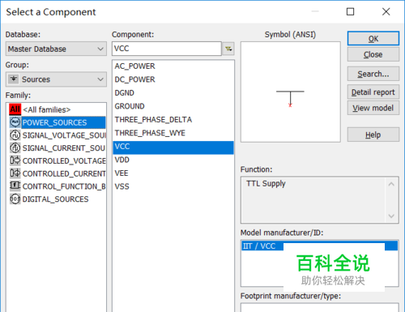
Task: Select VCC in component list
Action: (x=173, y=147)
